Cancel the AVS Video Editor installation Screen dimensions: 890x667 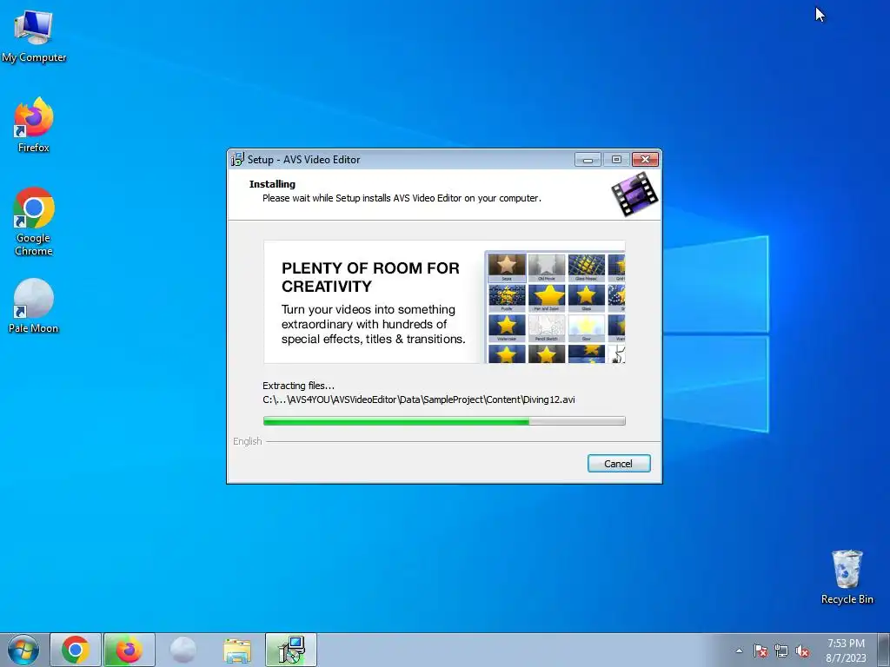point(619,464)
